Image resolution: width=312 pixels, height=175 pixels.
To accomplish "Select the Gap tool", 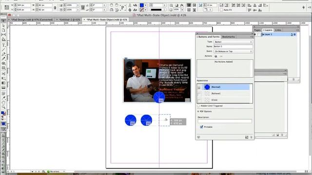I will (x=3, y=35).
